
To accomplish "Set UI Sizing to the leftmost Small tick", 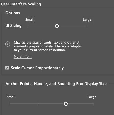I will tap(28, 26).
